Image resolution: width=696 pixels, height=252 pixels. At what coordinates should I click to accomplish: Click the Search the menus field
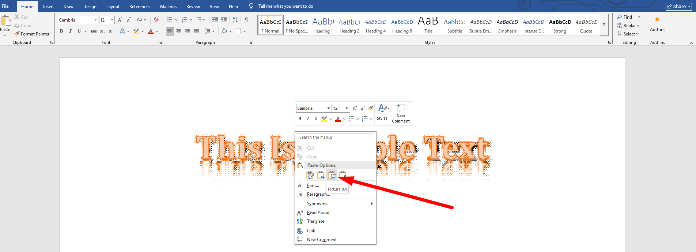pos(335,138)
